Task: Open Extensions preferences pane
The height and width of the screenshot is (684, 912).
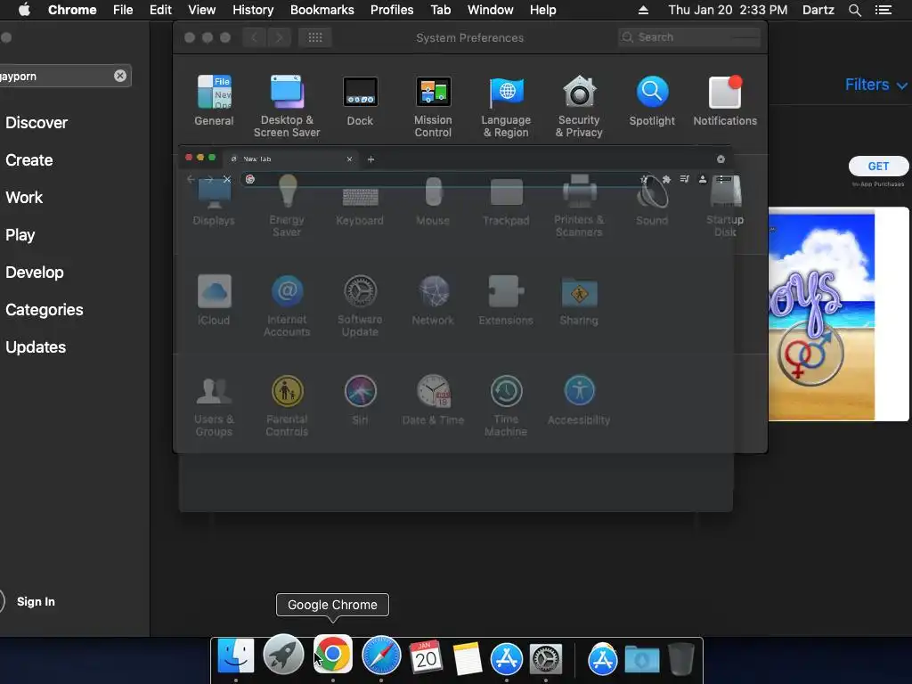Action: point(506,299)
